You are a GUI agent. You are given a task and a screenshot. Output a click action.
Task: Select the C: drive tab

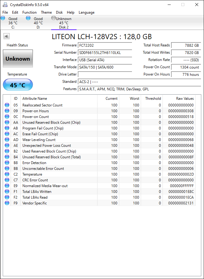(13, 23)
